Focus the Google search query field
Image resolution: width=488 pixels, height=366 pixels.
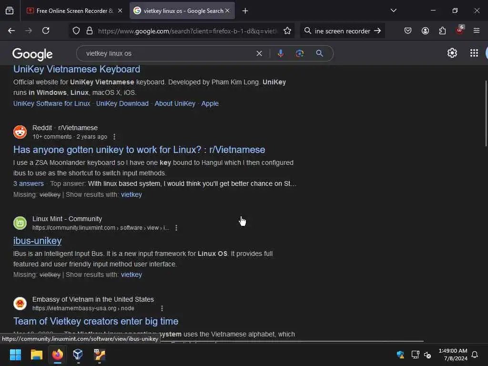click(168, 53)
